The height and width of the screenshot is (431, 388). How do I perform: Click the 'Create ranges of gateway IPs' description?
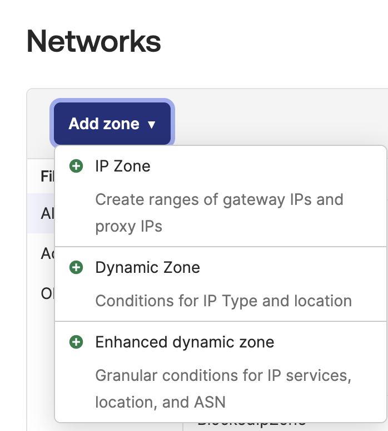[x=219, y=199]
